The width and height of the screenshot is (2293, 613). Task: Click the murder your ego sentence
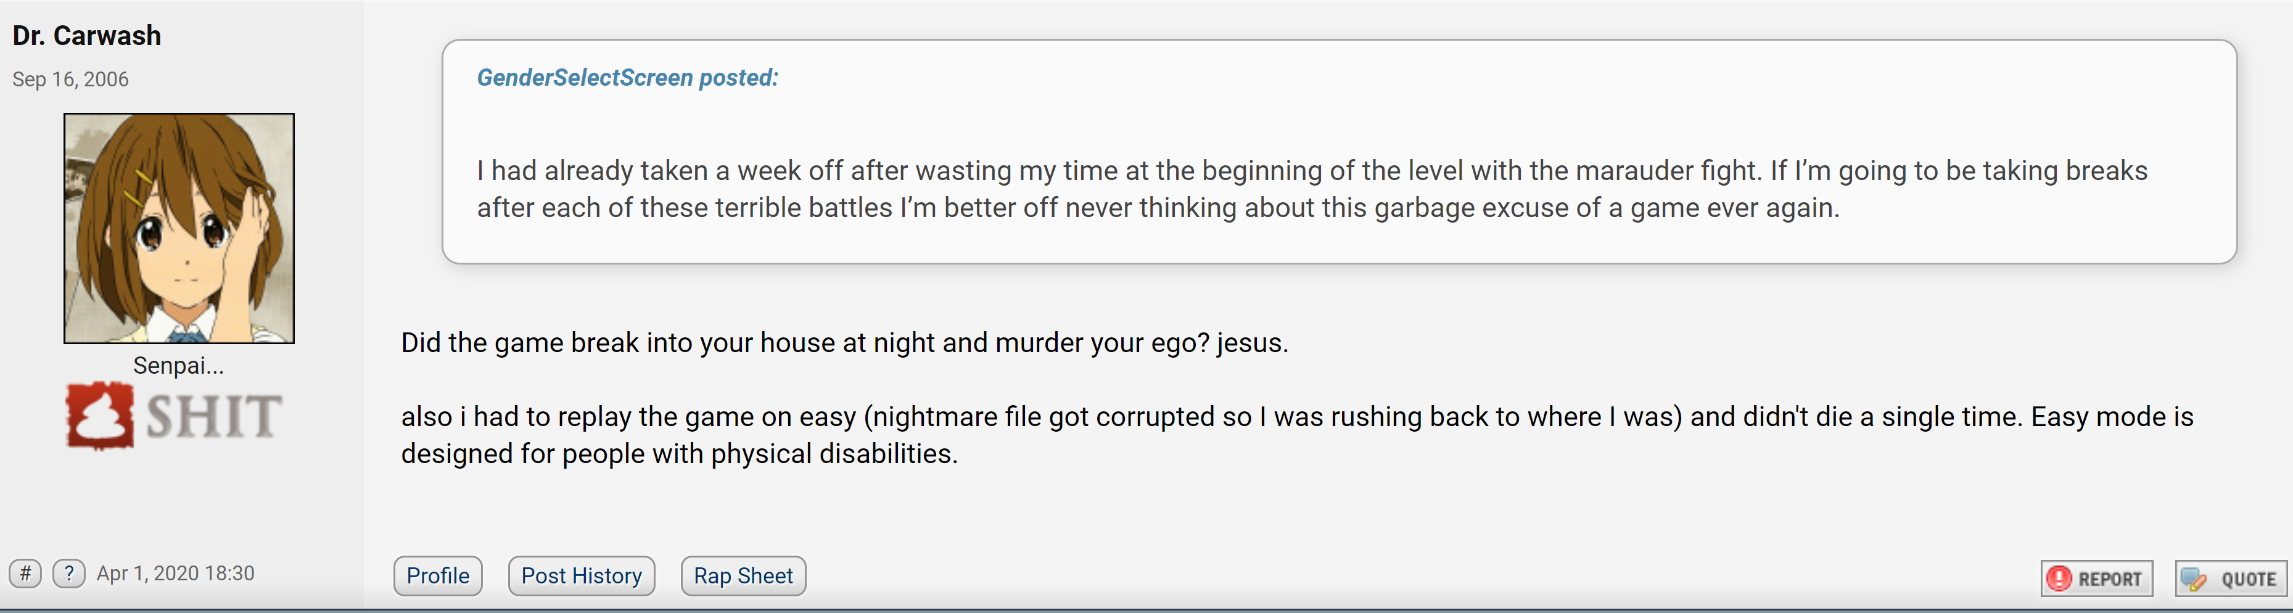(x=844, y=342)
